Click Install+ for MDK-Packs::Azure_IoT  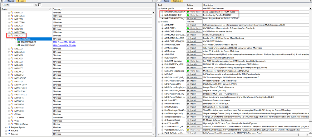[194, 81]
